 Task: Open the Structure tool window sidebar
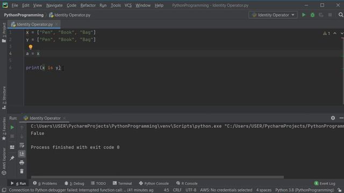[4, 98]
